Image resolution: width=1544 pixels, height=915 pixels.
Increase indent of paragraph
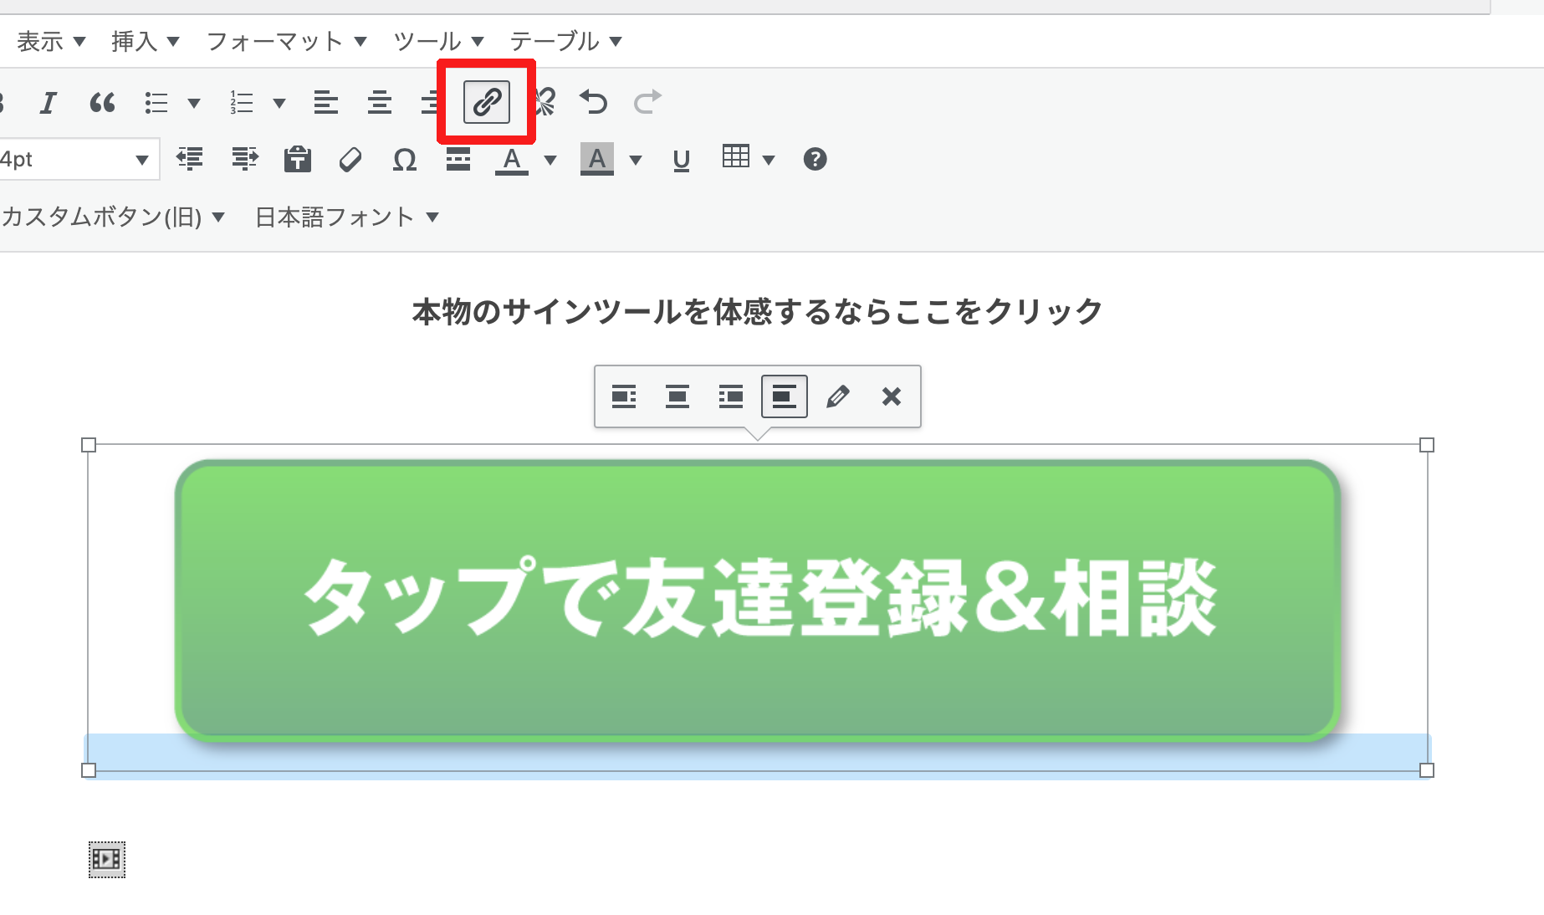pyautogui.click(x=244, y=159)
